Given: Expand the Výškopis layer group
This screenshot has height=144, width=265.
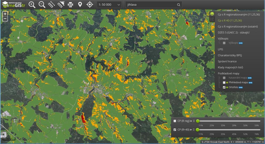Looking at the screenshot, I should pos(223,38).
